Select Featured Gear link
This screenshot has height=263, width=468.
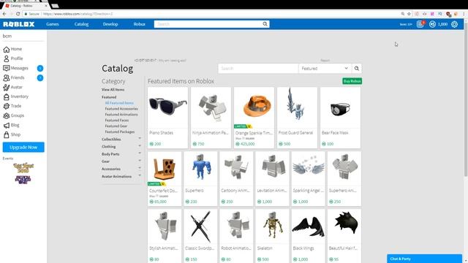point(116,126)
